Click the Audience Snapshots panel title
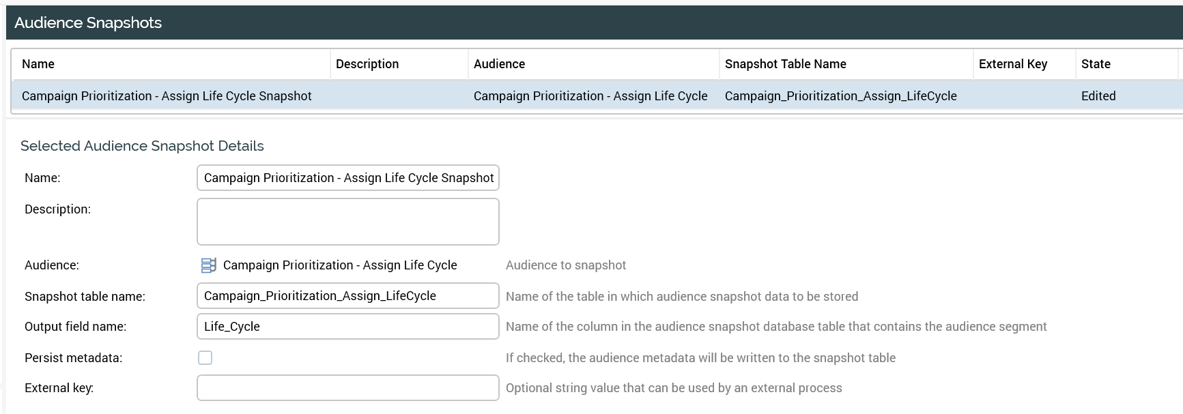The height and width of the screenshot is (414, 1183). tap(88, 23)
